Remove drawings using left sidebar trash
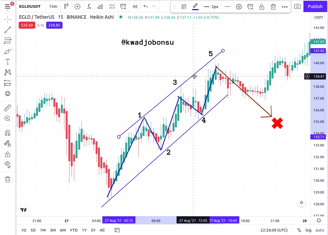This screenshot has height=235, width=328. (8, 179)
